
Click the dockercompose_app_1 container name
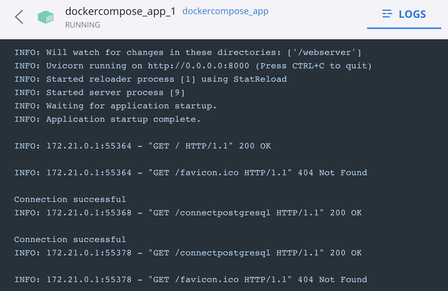click(120, 12)
